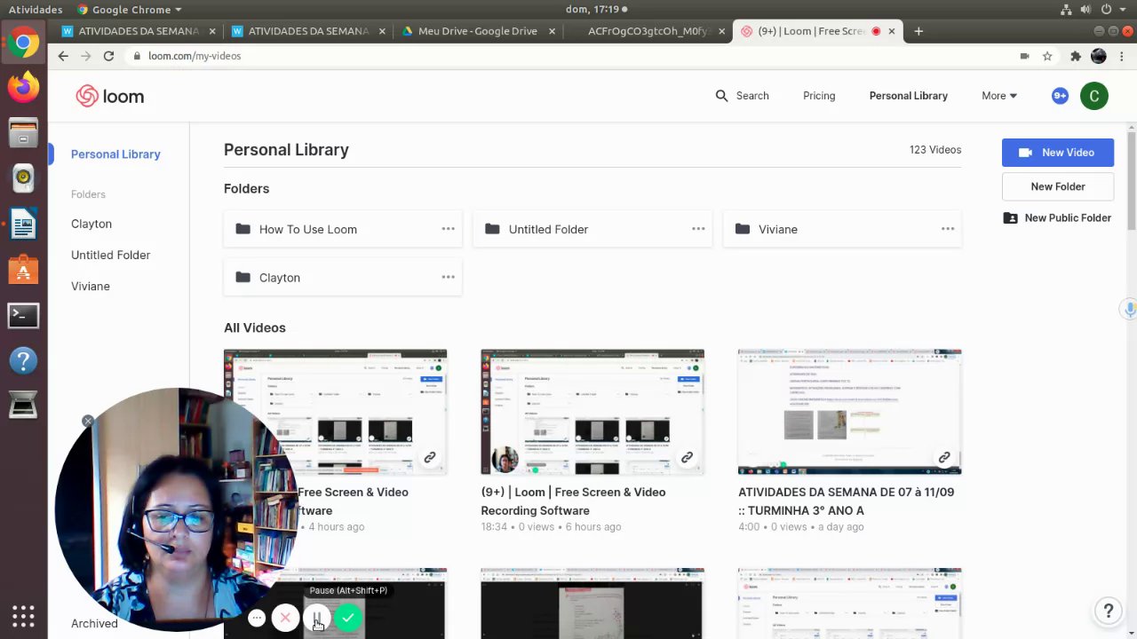This screenshot has width=1137, height=639.
Task: Open Ubuntu Software from the dock
Action: 23,270
